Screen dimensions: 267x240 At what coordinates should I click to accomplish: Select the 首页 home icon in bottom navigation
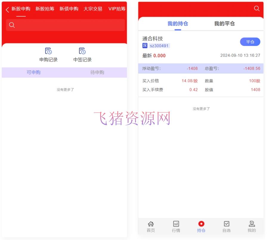tap(151, 226)
